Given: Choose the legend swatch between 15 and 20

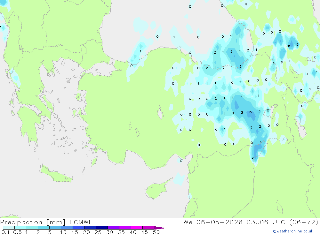Looking at the screenshot, I should click(79, 228).
